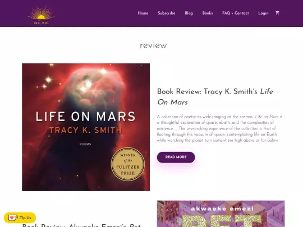The image size is (303, 227).
Task: Click the Life On Mars cover image
Action: click(x=86, y=127)
